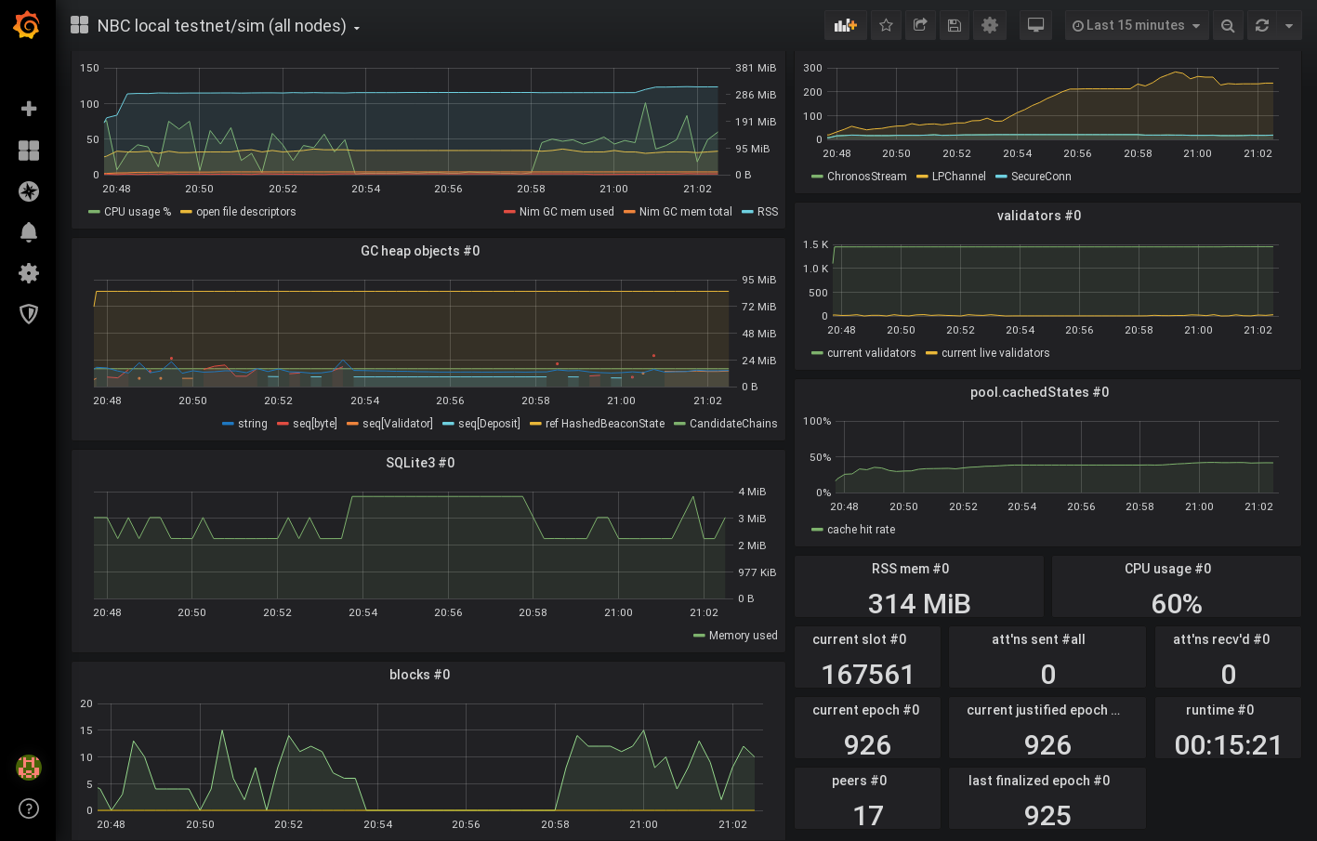Open NBC local testnet/sim dashboard picker
Screen dimensions: 1317x841
229,26
